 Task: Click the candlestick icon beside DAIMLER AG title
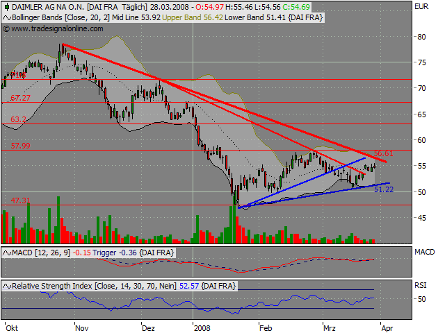[x=6, y=6]
